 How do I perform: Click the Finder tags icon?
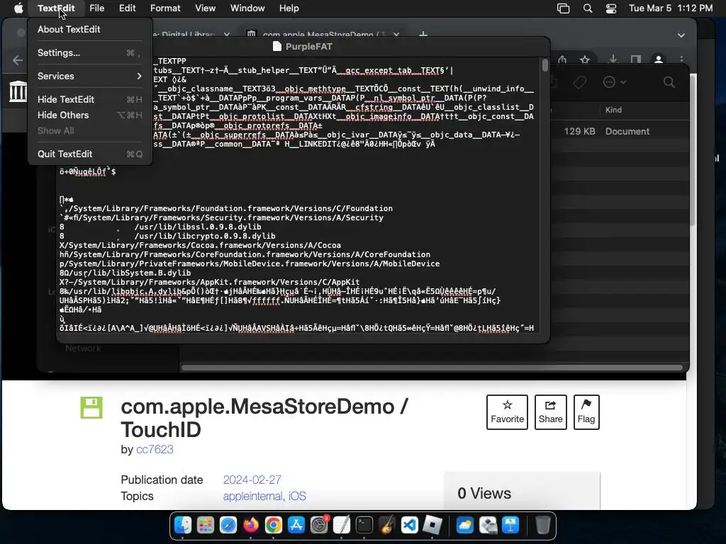point(579,82)
